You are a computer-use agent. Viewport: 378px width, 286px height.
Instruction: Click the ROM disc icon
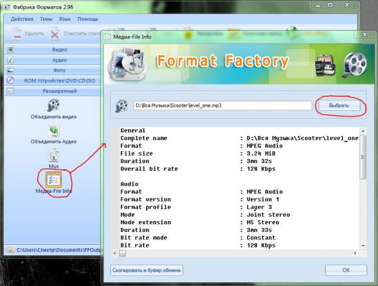coord(10,80)
